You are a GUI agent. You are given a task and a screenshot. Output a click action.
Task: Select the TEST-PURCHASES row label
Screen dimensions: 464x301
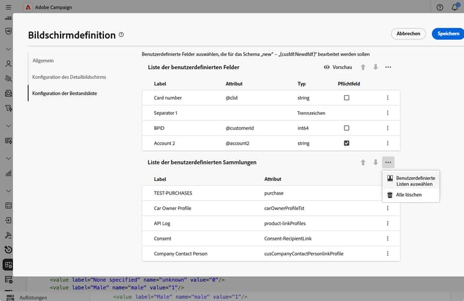(173, 193)
